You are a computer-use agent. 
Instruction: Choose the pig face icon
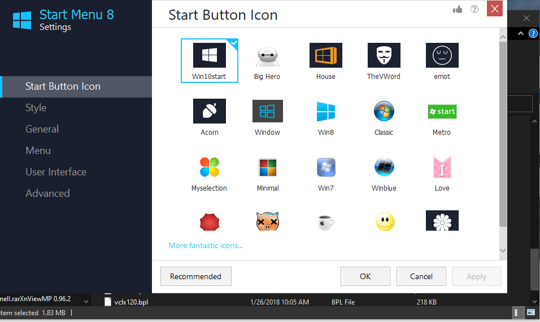[268, 221]
